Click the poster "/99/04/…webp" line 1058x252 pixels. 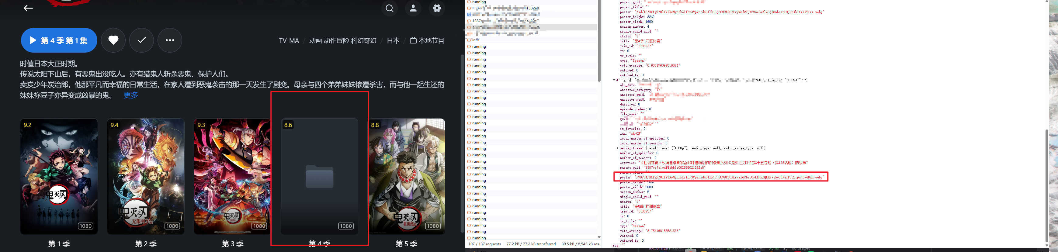723,177
